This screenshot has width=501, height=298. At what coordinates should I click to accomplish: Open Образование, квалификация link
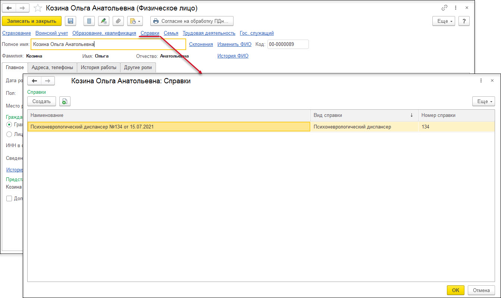pyautogui.click(x=104, y=33)
